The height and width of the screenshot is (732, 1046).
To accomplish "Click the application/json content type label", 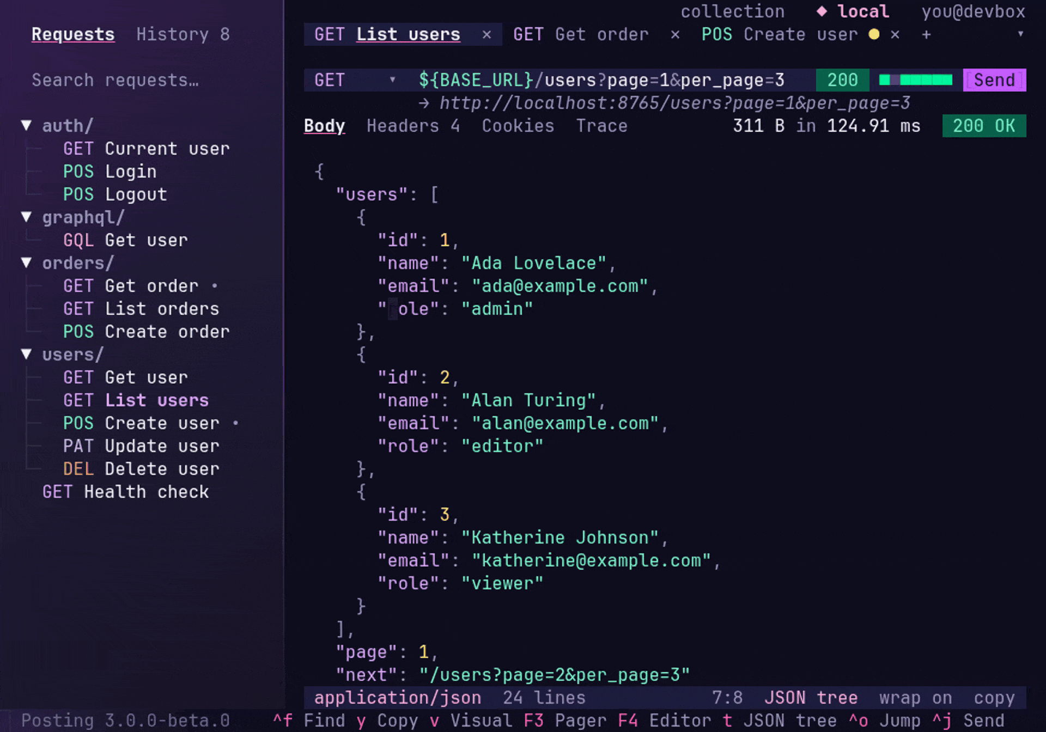I will [x=398, y=698].
